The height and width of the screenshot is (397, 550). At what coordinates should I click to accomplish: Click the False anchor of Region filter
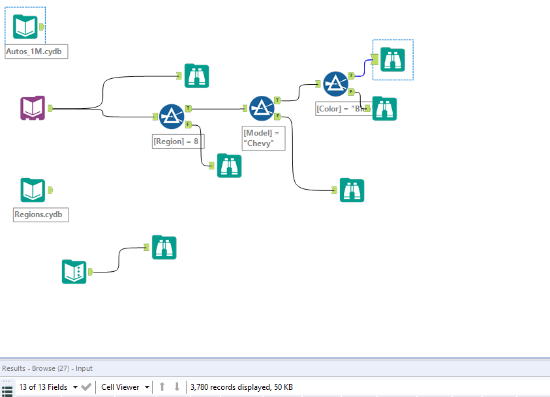click(189, 125)
